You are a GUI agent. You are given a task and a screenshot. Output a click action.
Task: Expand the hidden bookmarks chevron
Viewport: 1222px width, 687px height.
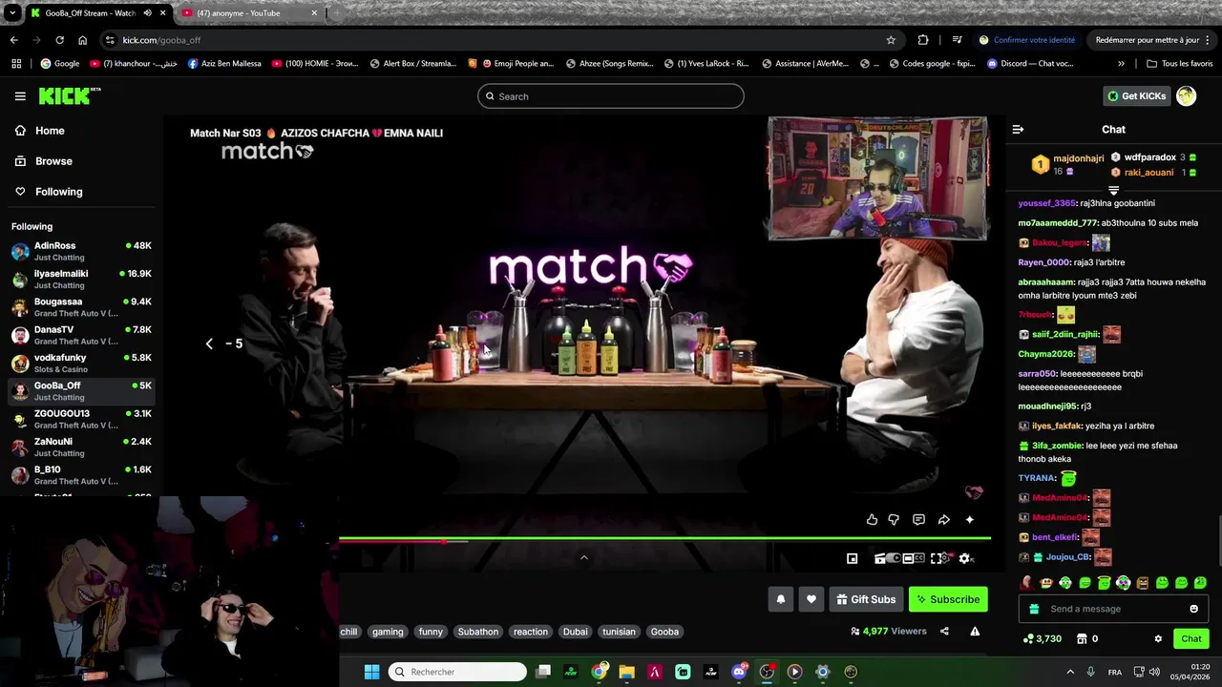pos(1121,64)
